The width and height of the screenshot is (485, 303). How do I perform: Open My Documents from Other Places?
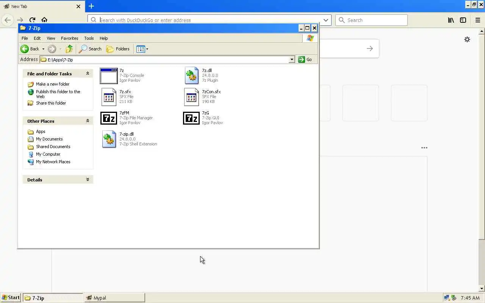pos(49,139)
